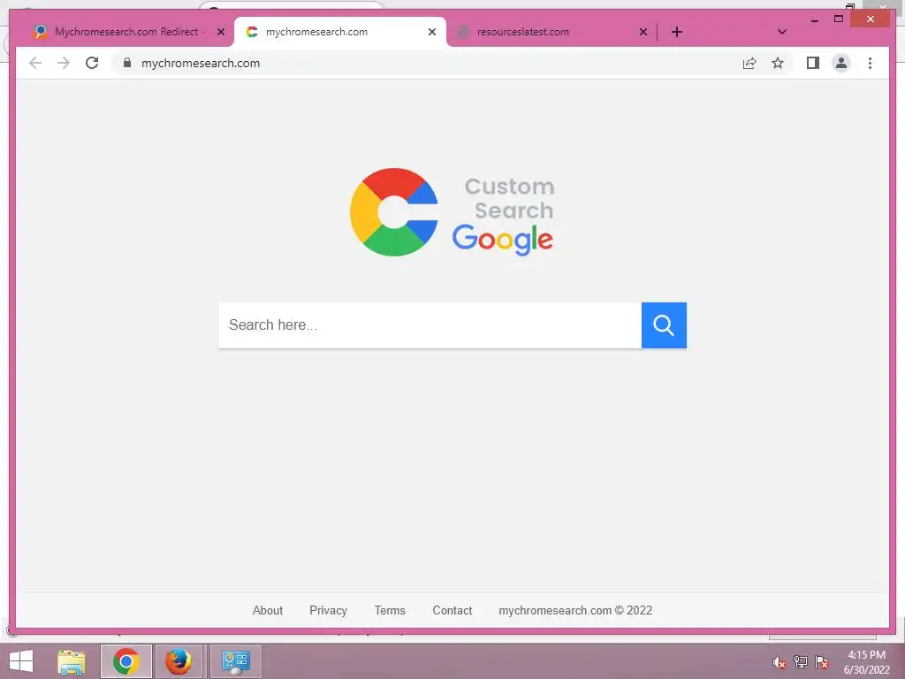Open the side panel icon
This screenshot has height=679, width=905.
click(813, 63)
